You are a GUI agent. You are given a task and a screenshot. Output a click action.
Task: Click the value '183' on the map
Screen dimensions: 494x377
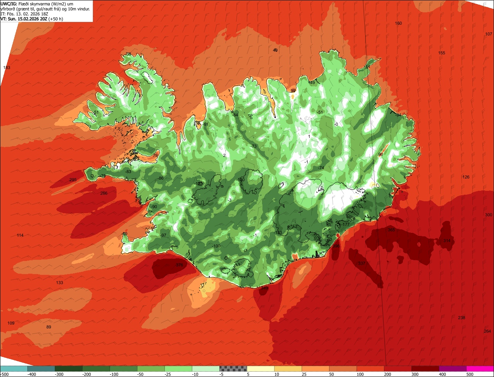pos(7,67)
